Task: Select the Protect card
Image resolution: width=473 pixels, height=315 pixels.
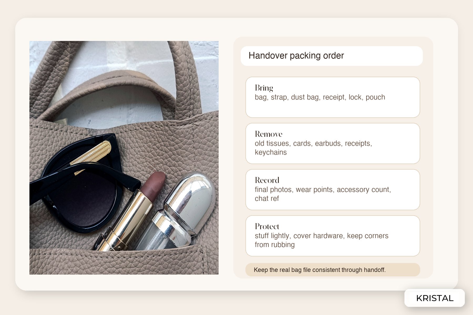Action: pos(333,236)
